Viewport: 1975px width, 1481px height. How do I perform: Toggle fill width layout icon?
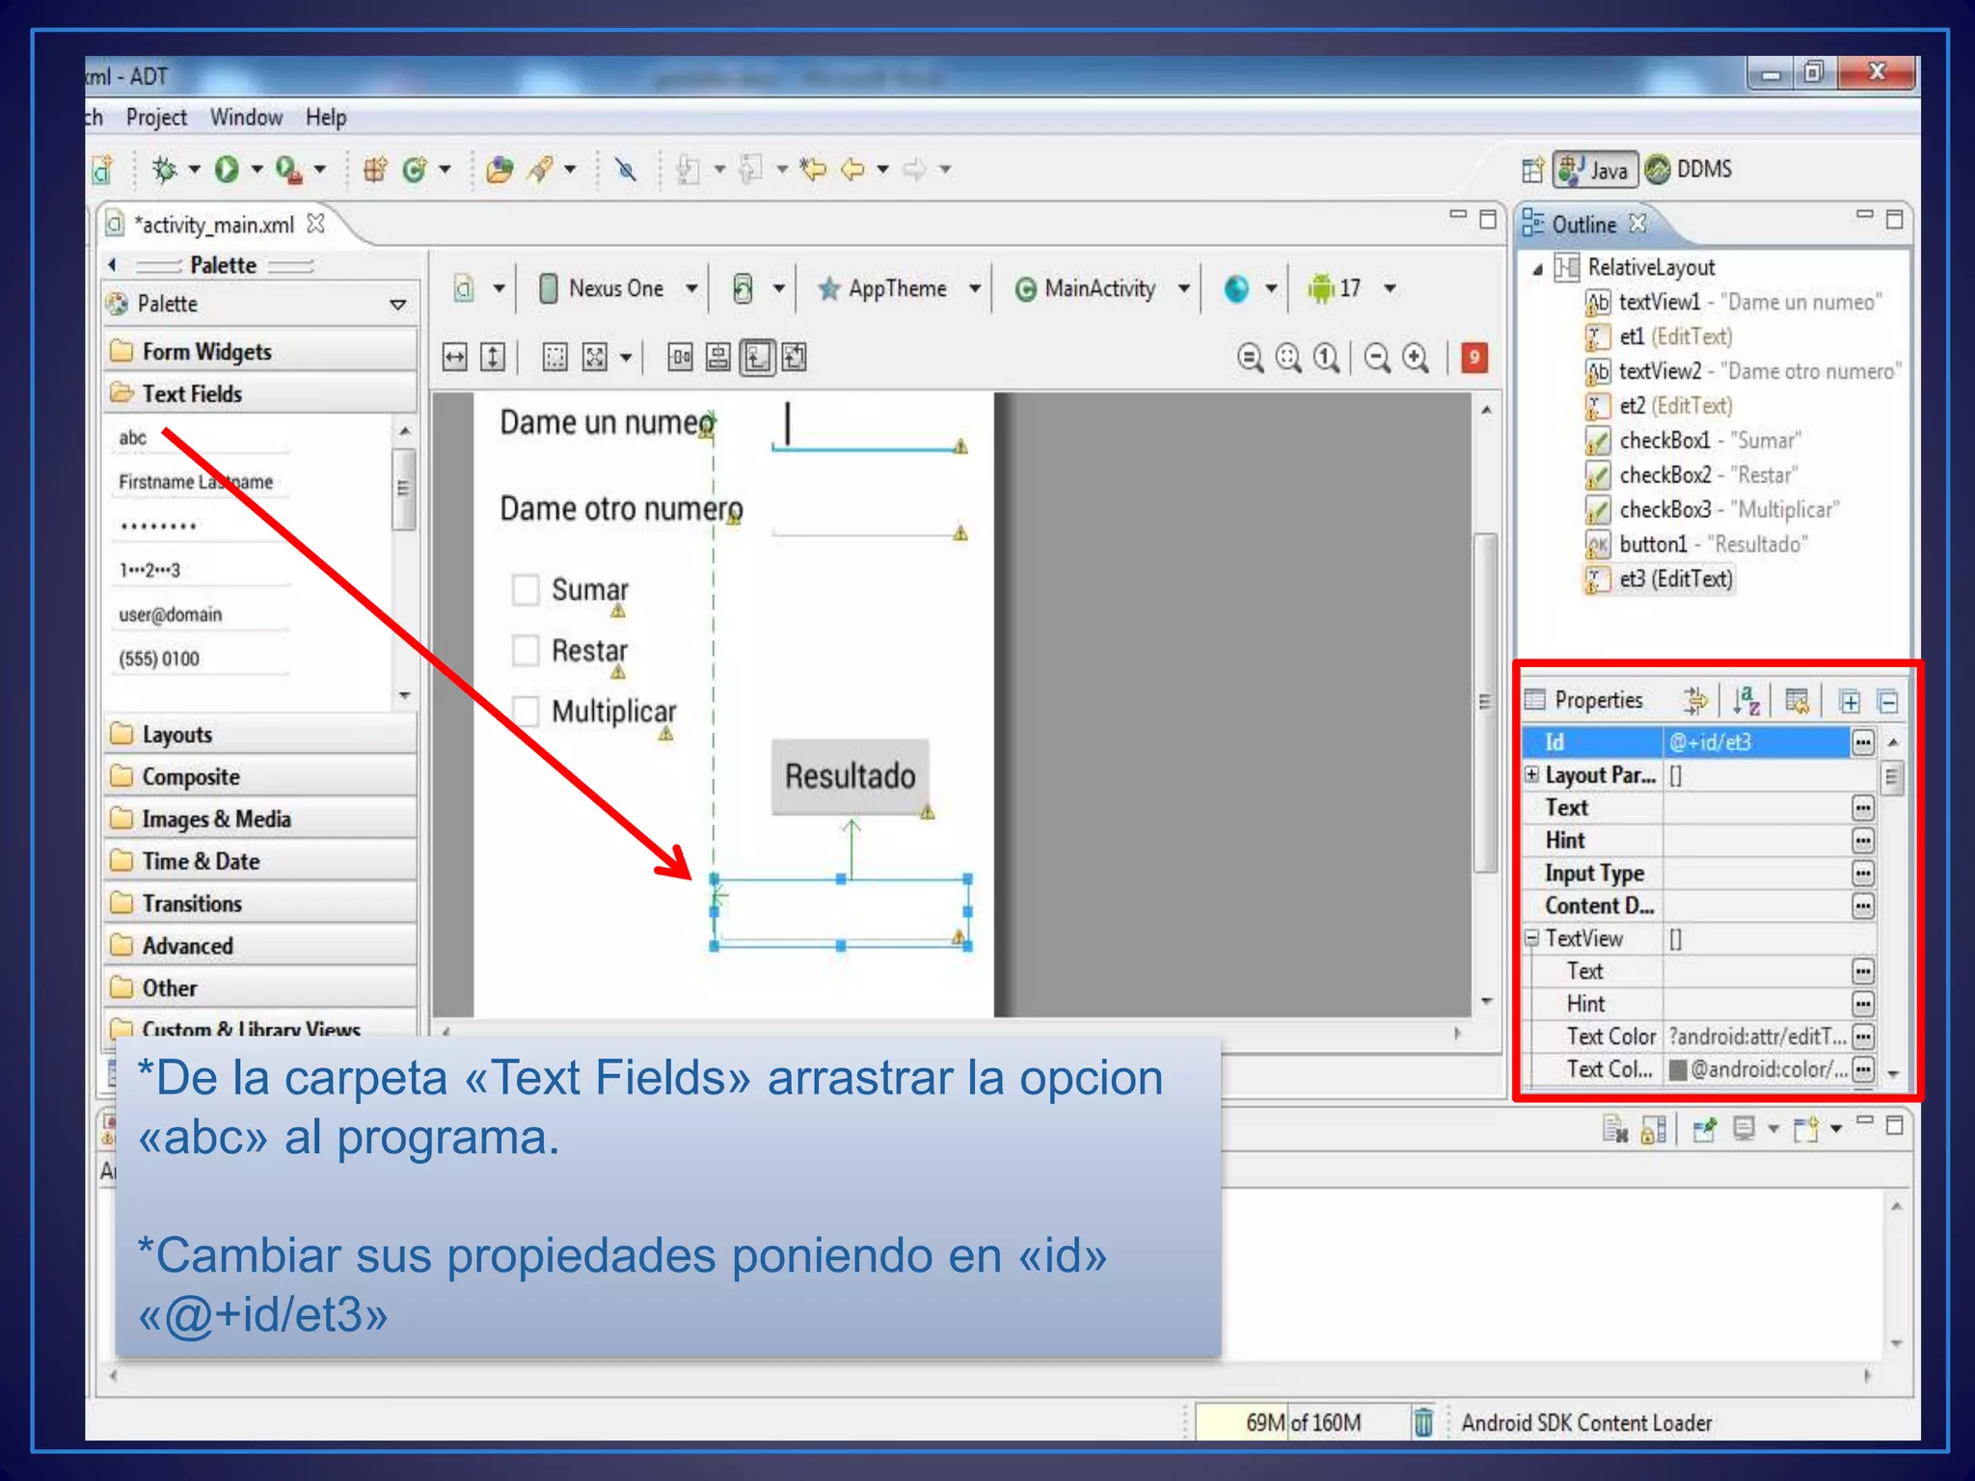pyautogui.click(x=454, y=358)
